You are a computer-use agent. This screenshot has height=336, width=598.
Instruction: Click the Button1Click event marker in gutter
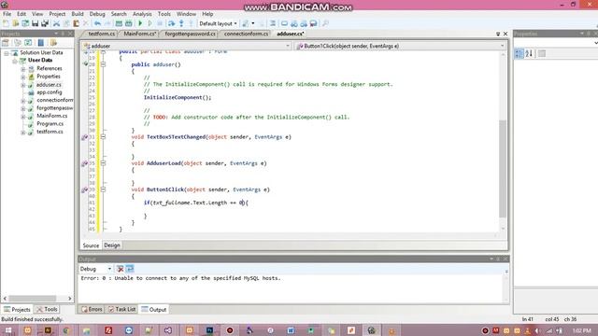[x=85, y=189]
